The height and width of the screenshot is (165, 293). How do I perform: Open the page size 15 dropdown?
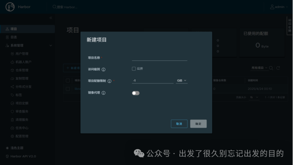click(x=254, y=97)
